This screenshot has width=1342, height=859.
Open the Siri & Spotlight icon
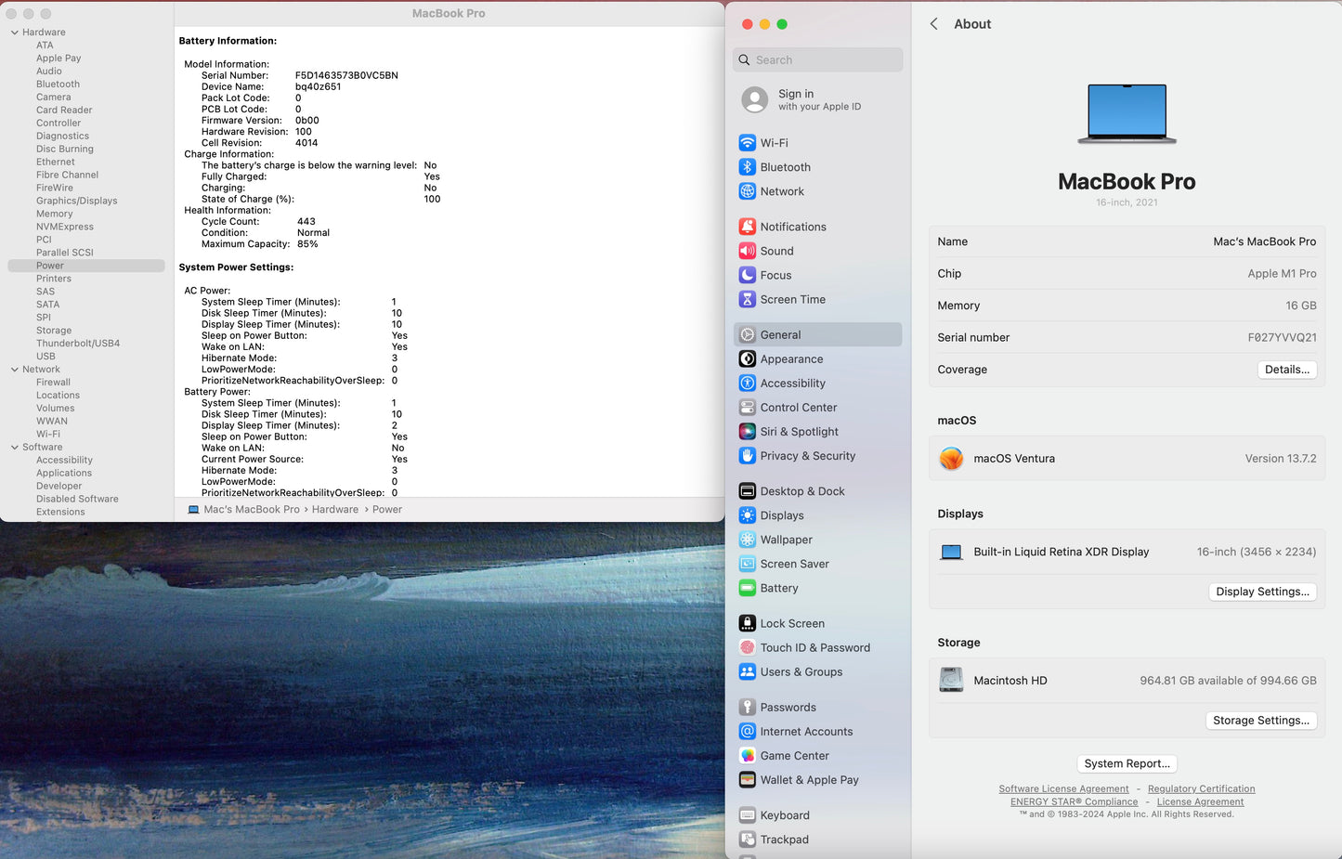(x=748, y=431)
